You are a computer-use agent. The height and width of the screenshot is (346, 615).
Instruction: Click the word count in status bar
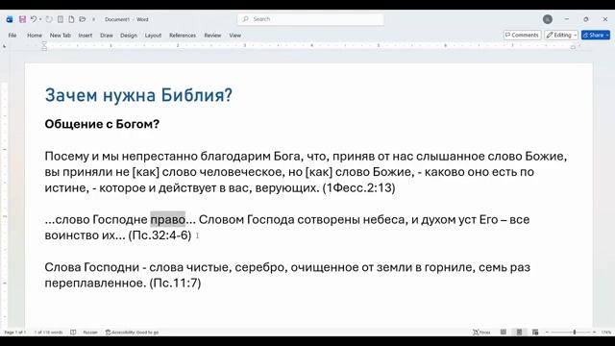(x=48, y=333)
